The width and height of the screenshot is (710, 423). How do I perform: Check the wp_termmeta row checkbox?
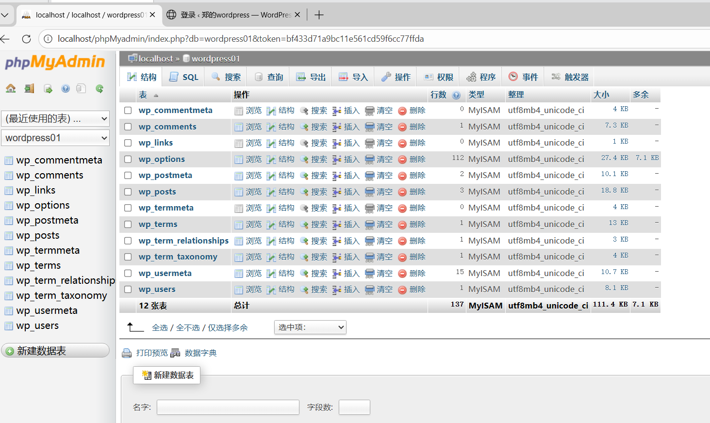tap(128, 208)
